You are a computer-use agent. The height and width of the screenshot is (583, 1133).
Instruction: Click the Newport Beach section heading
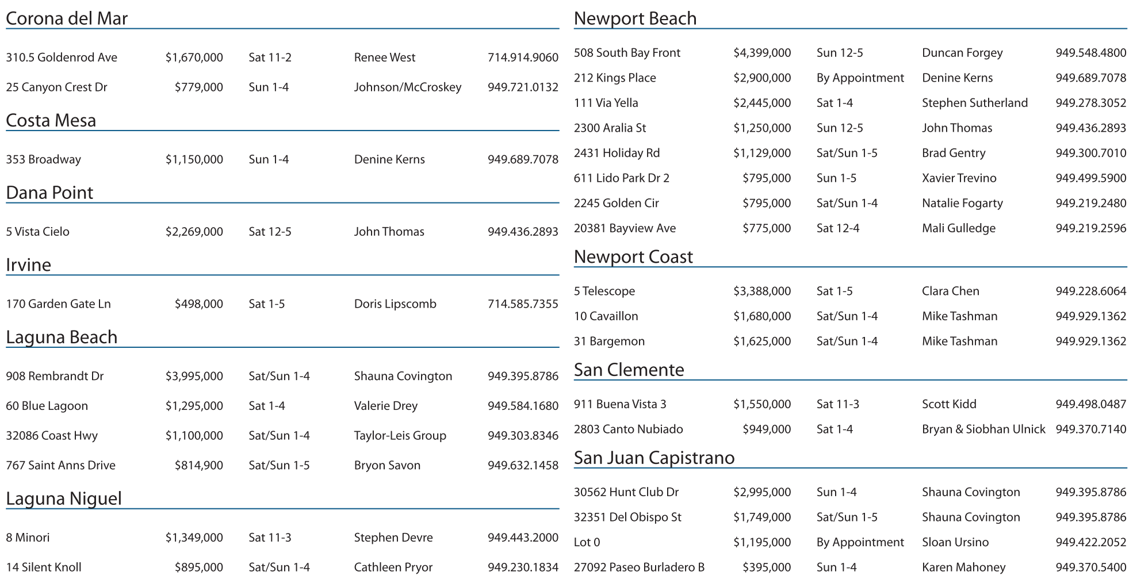tap(635, 18)
